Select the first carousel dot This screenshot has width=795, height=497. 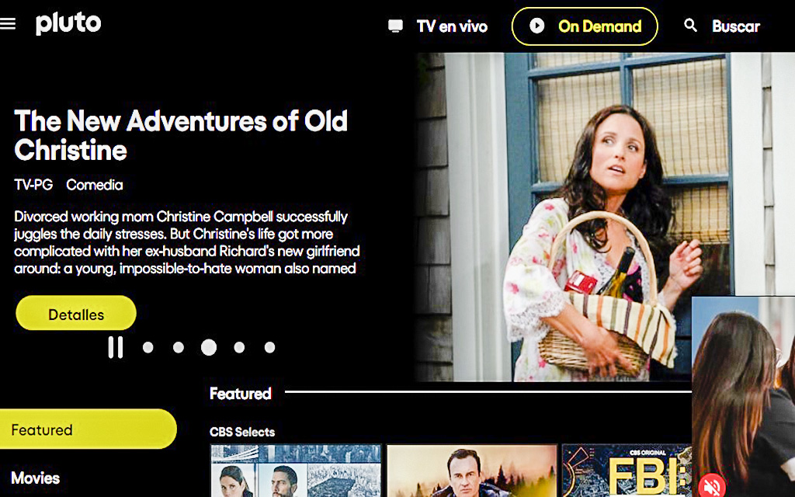148,347
